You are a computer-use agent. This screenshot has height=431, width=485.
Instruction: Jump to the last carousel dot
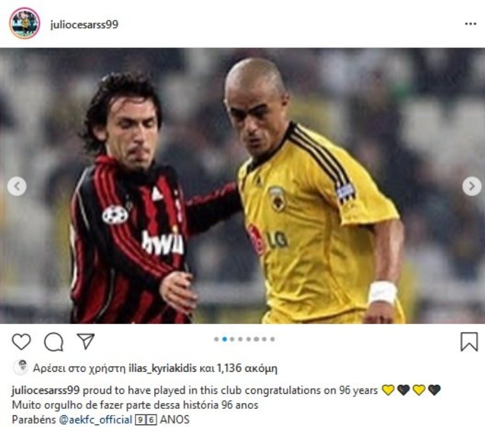pyautogui.click(x=273, y=339)
